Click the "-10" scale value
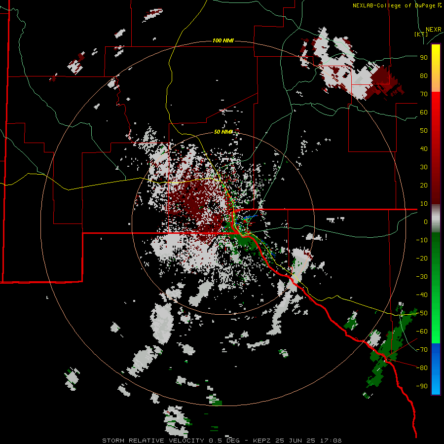This screenshot has height=444, width=444. pos(422,240)
